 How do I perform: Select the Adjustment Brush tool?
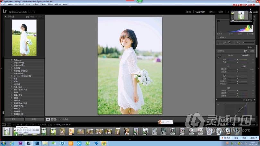pos(248,43)
